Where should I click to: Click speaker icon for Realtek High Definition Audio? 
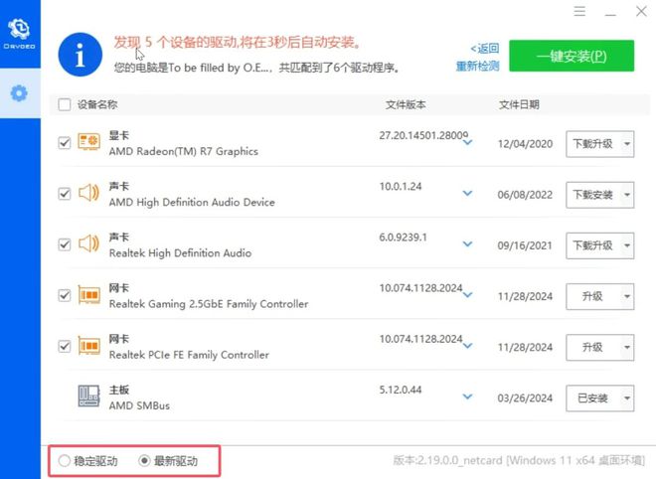click(88, 243)
